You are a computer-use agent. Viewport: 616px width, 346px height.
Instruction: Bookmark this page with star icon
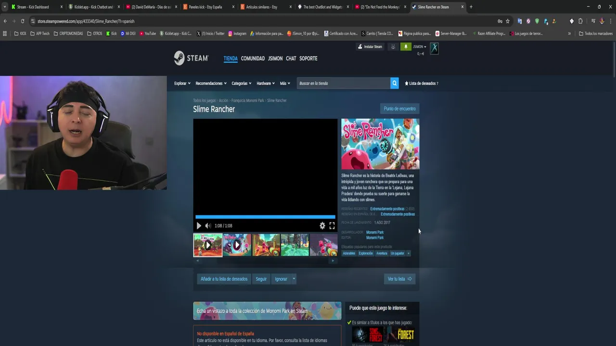508,21
